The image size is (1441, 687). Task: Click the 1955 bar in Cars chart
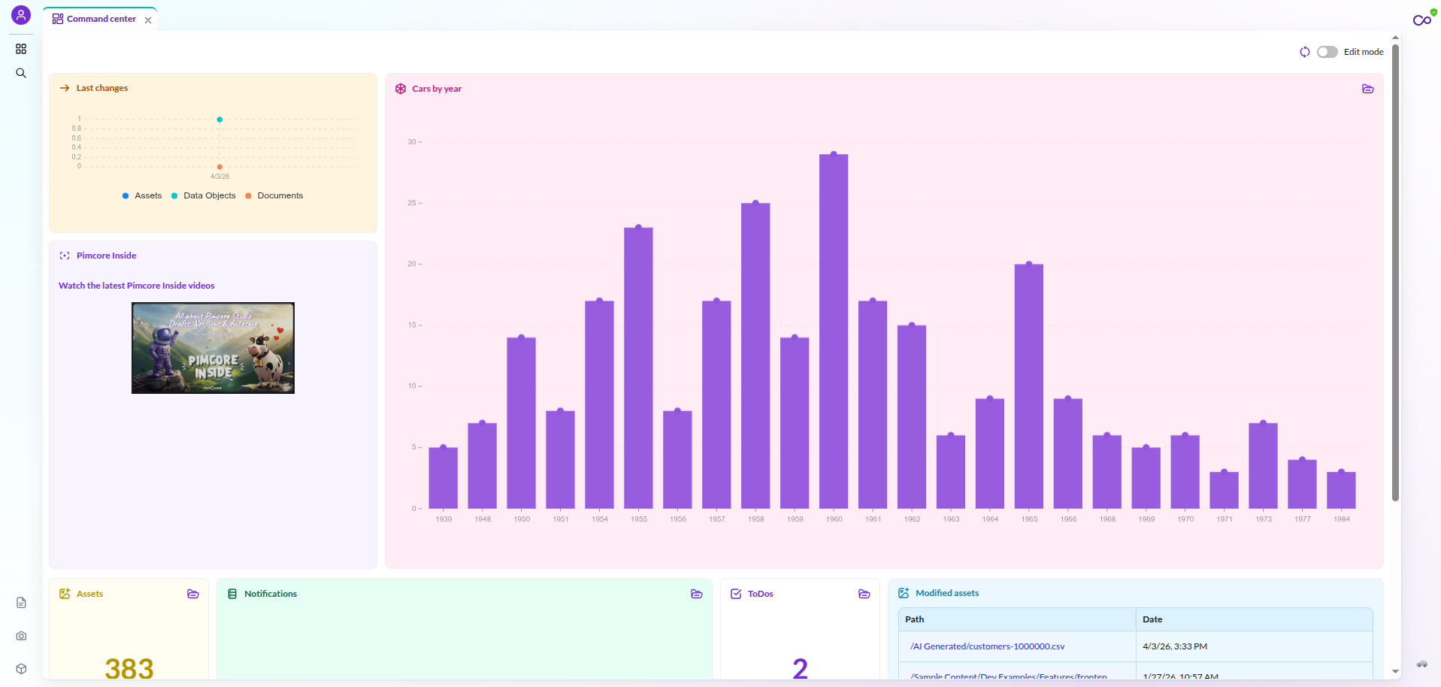(x=638, y=368)
